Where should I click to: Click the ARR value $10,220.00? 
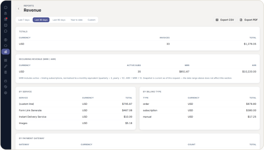(249, 72)
